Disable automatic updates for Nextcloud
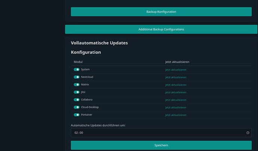 click(77, 77)
